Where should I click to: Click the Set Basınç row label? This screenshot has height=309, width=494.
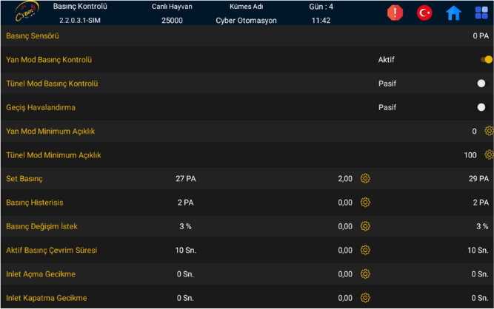pyautogui.click(x=24, y=179)
